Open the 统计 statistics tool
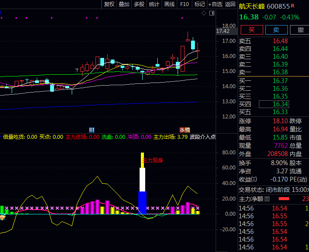Screen dimensions: 309x252 154,4
